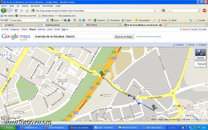Viewport: 208px width, 130px height.
Task: Open a new tab with plus button
Action: (165, 25)
